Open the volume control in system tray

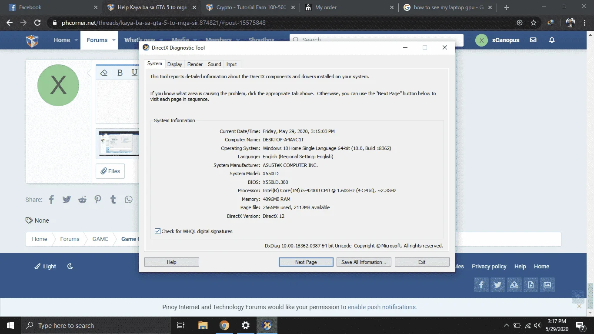(537, 325)
